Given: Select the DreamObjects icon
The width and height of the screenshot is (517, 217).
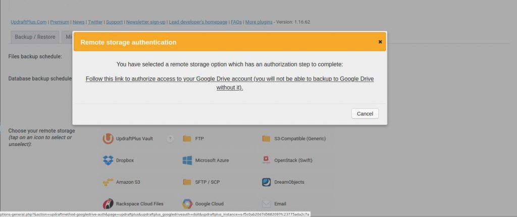Looking at the screenshot, I should (266, 182).
